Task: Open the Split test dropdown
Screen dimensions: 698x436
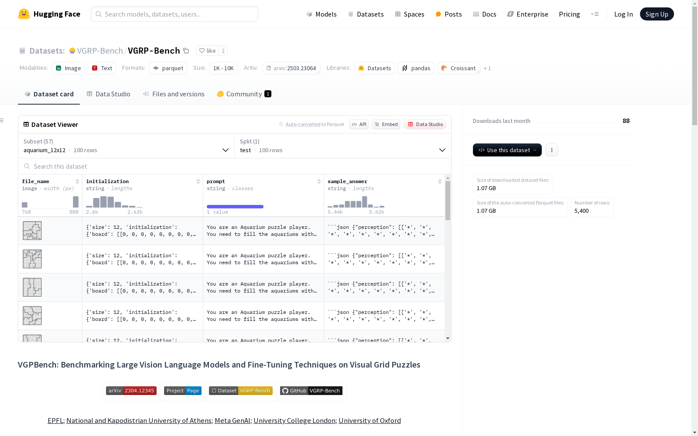Action: click(x=343, y=146)
